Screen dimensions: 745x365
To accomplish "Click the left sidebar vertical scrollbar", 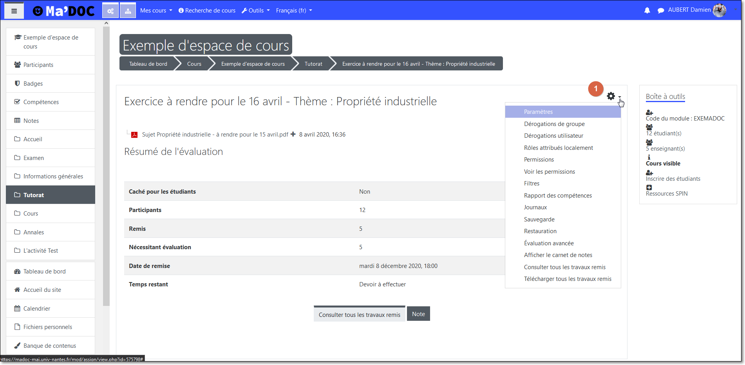I will coord(106,164).
